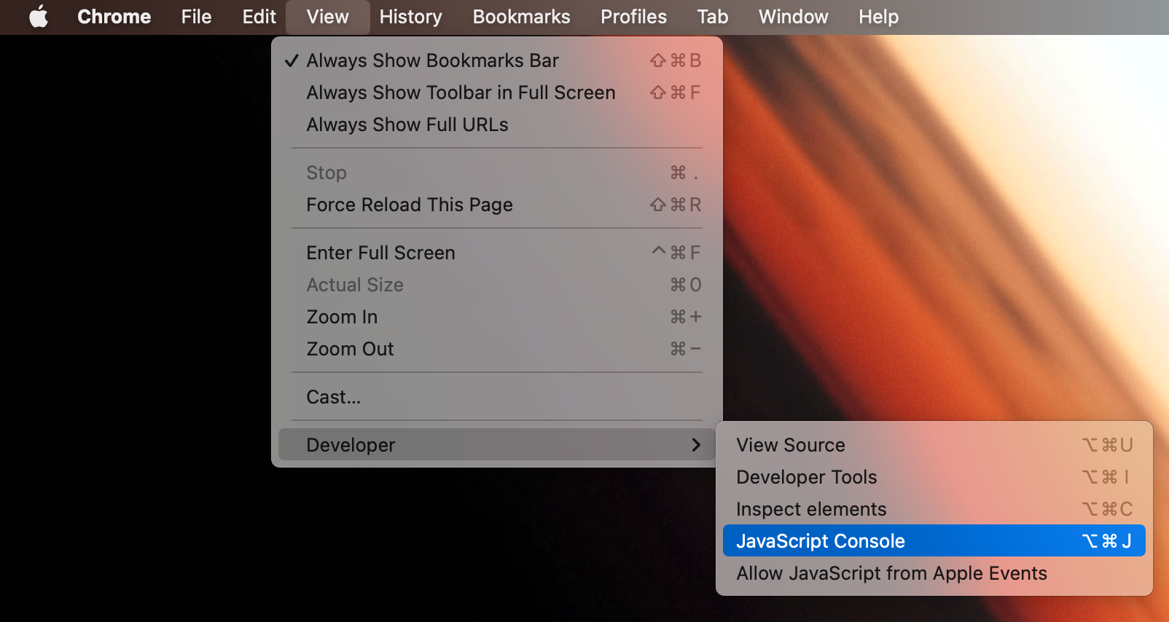Open the Window menu
This screenshot has height=622, width=1169.
794,17
